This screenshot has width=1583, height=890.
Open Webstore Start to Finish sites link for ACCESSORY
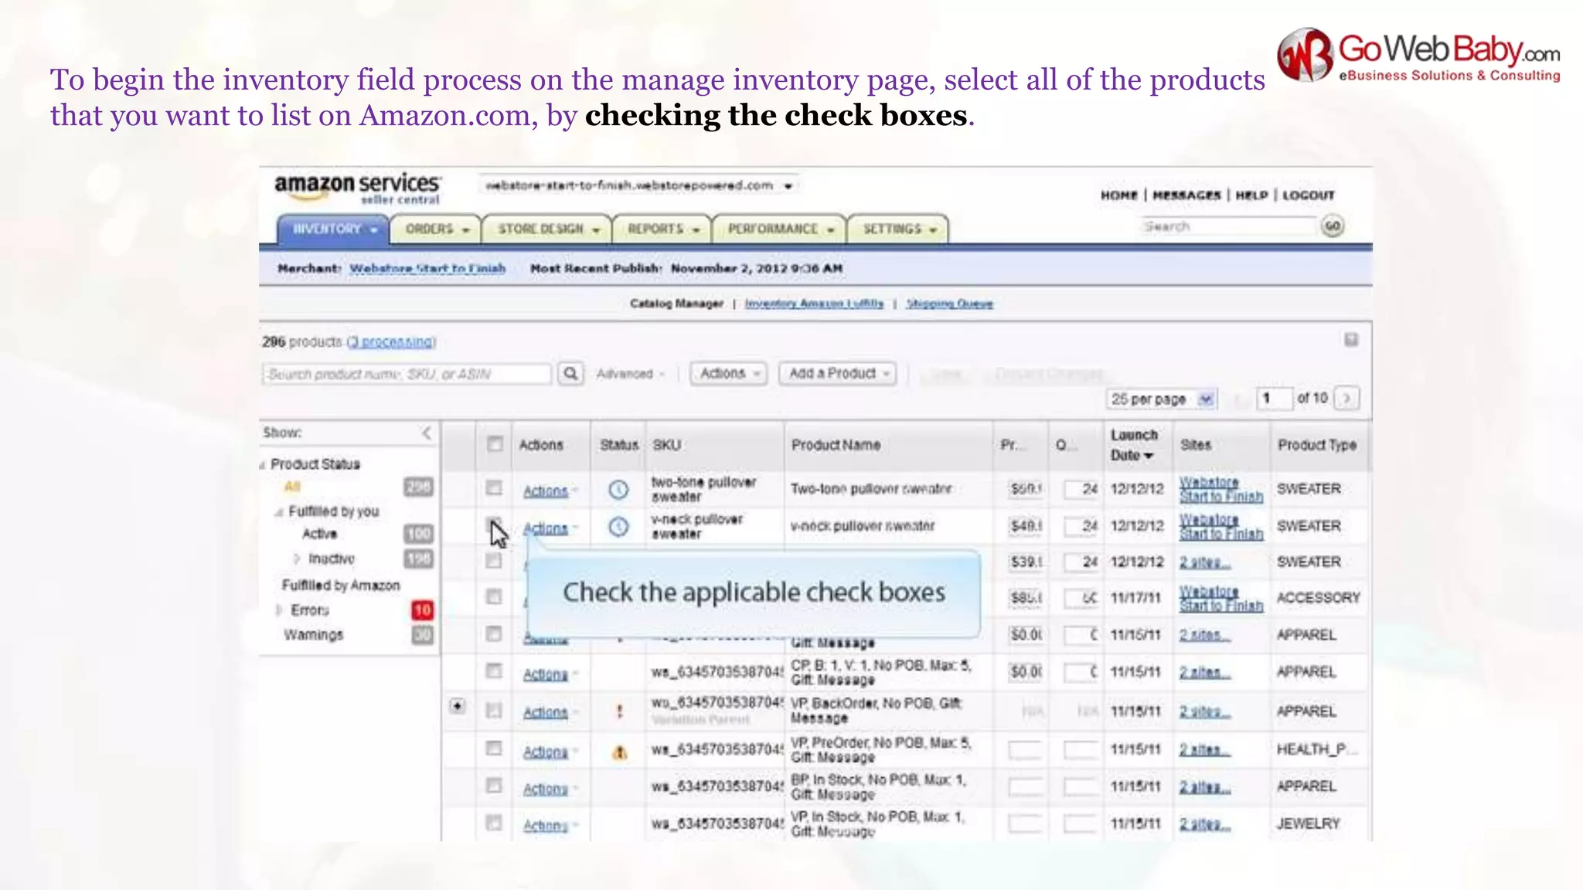point(1221,599)
